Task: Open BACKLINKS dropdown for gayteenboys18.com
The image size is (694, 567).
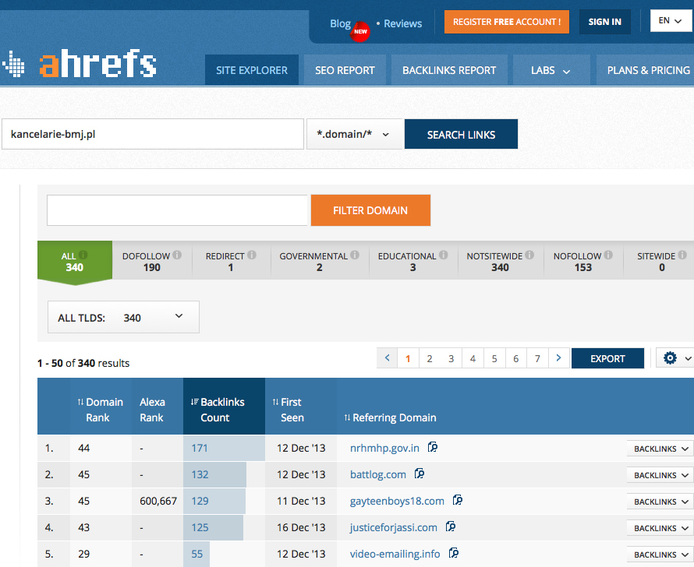Action: [x=661, y=502]
